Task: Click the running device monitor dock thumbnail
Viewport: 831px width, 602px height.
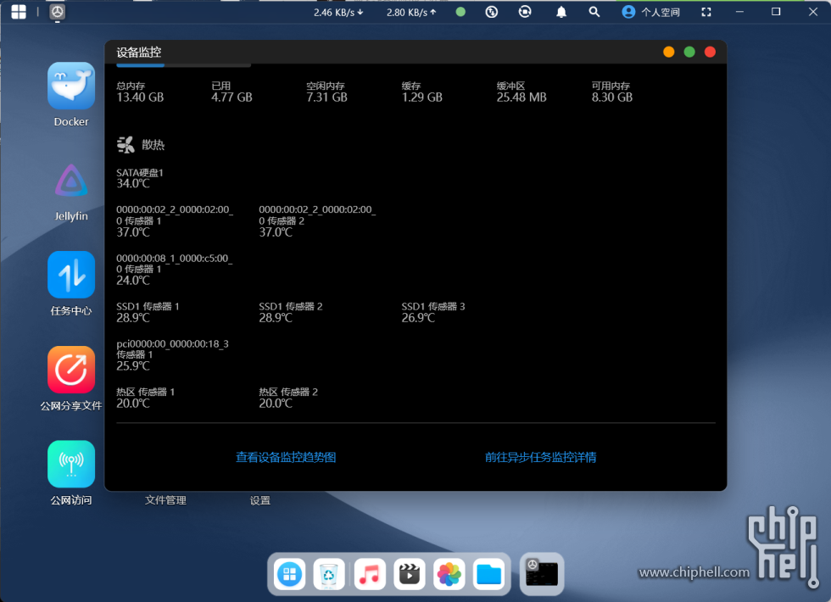Action: pos(542,574)
